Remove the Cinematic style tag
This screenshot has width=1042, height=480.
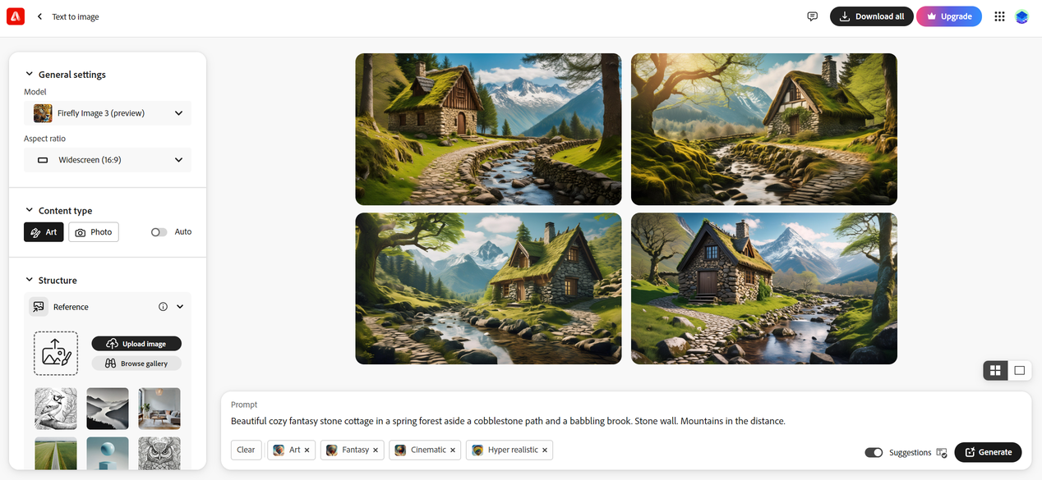(x=453, y=450)
